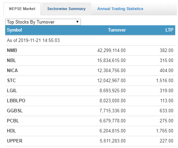Click turnover value 8,693,925.00
This screenshot has height=148, width=178.
(113, 91)
